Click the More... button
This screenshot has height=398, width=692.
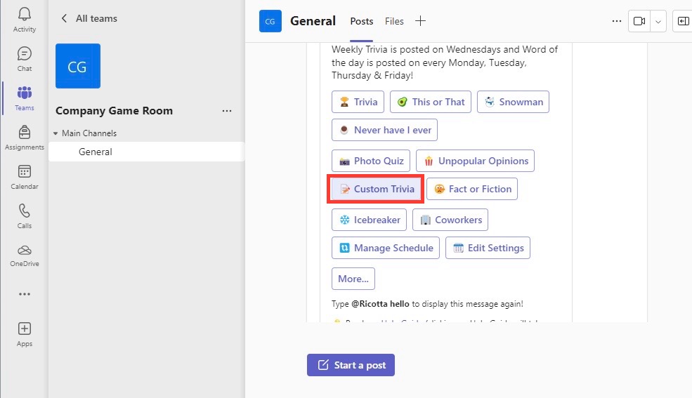[x=353, y=279]
